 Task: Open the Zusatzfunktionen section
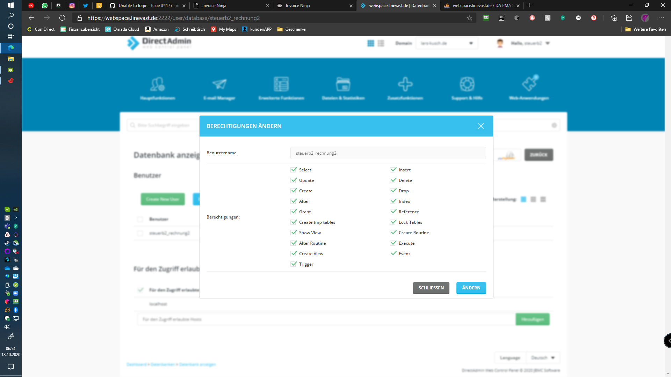tap(405, 88)
